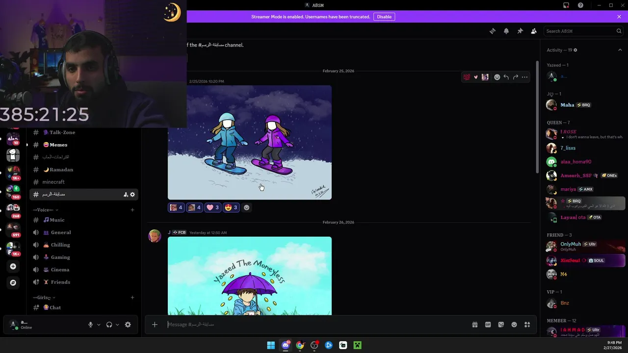React with the pink heart shortcut
Image resolution: width=628 pixels, height=353 pixels.
476,77
